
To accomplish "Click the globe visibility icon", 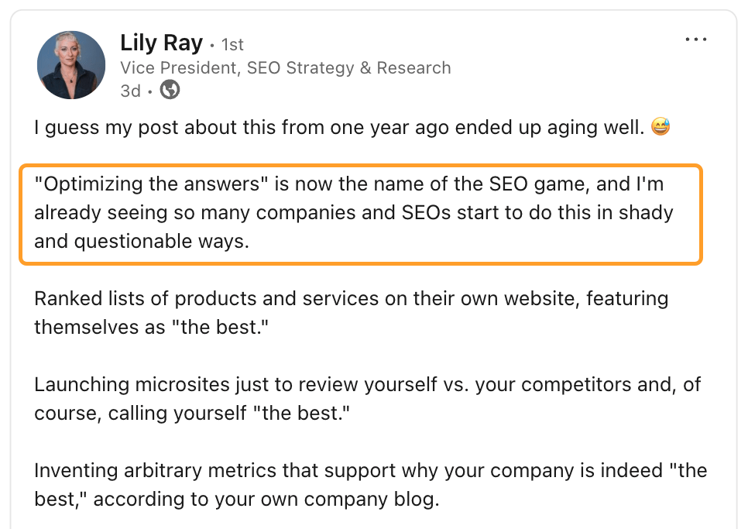I will (x=169, y=90).
